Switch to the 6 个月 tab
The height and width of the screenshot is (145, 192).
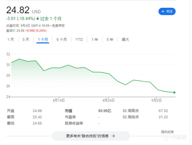[x=62, y=40]
